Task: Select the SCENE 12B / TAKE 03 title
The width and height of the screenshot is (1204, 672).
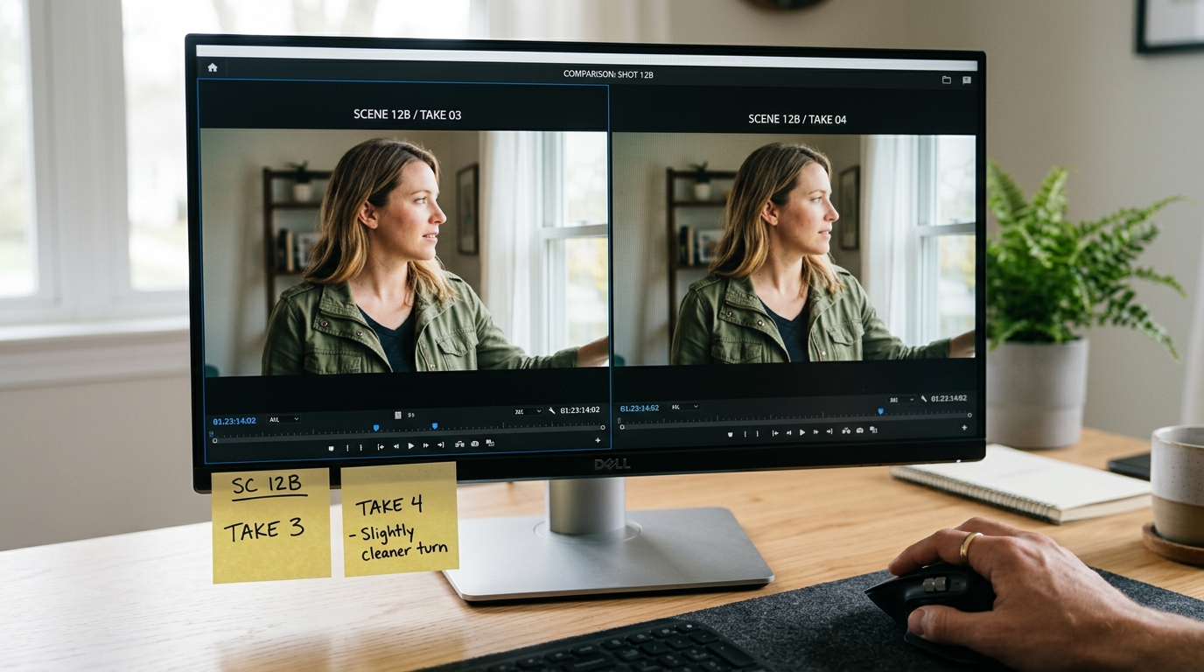Action: point(407,115)
